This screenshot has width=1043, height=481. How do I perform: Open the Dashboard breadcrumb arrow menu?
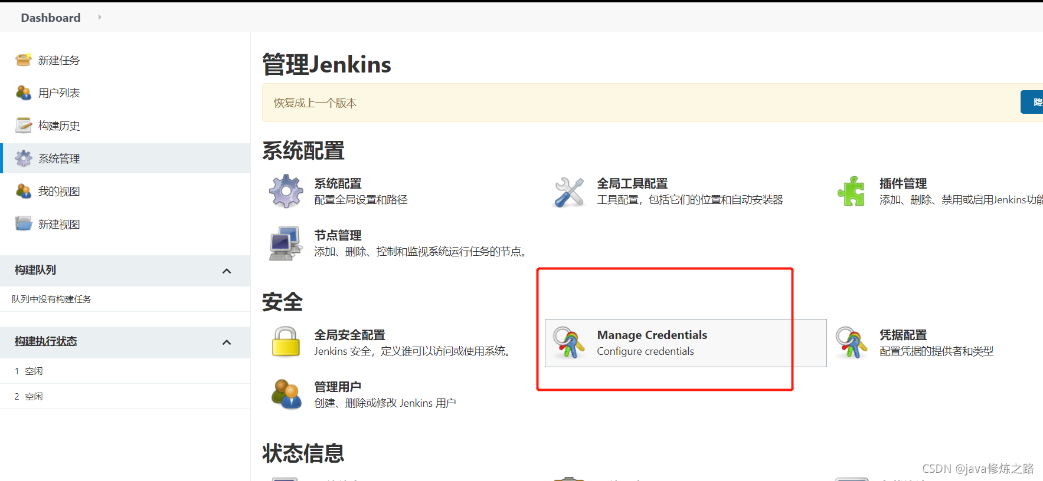[100, 18]
